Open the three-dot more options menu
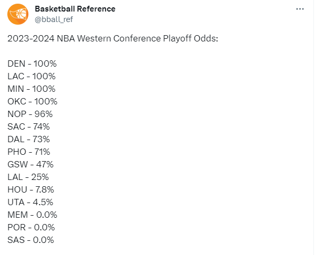 click(x=300, y=9)
